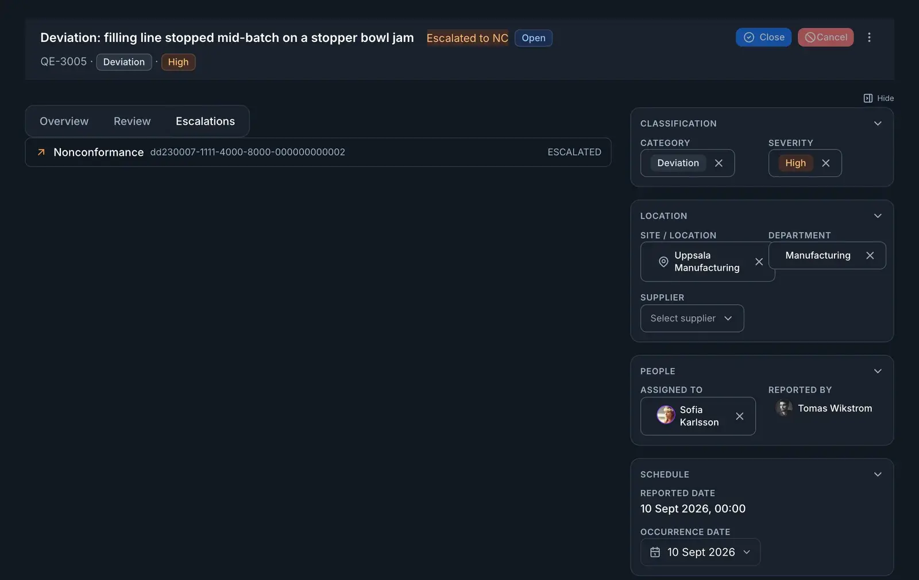Screen dimensions: 919x580
Task: Collapse the Location section
Action: [878, 216]
